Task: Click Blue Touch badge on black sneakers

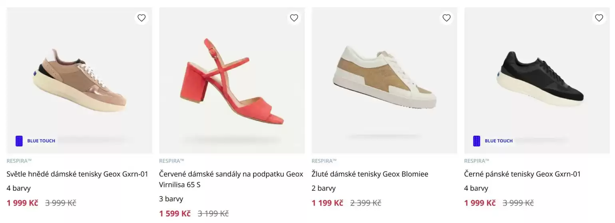Action: (x=493, y=141)
